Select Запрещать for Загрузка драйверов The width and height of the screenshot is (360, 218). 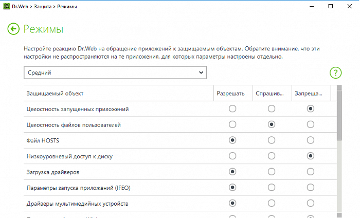click(311, 172)
